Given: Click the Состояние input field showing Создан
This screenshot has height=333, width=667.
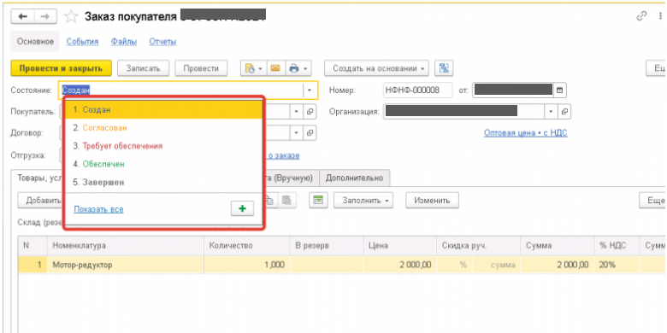Looking at the screenshot, I should (x=181, y=90).
